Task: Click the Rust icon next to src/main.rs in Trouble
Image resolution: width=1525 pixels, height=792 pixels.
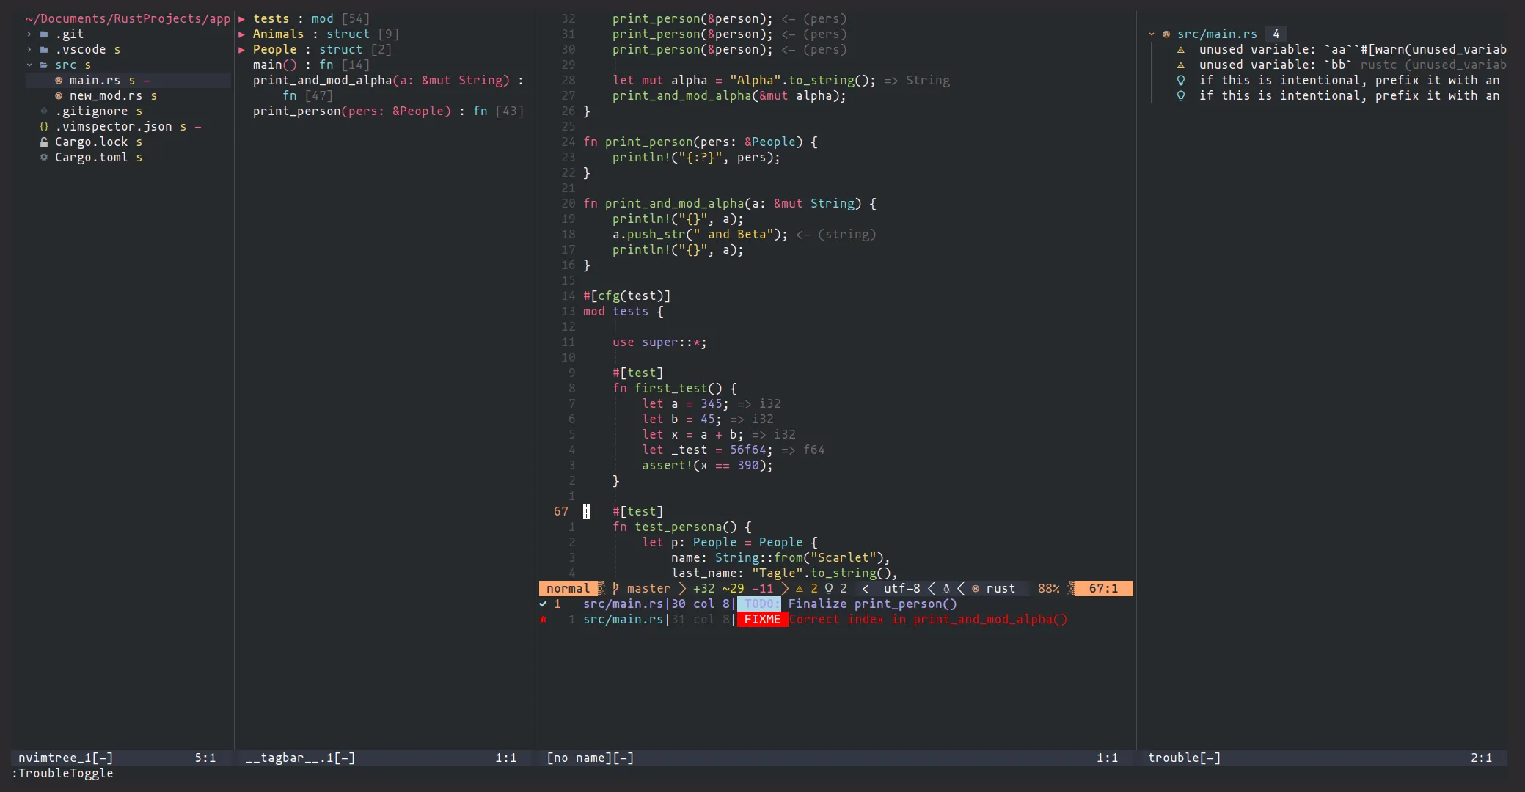Action: tap(1166, 34)
